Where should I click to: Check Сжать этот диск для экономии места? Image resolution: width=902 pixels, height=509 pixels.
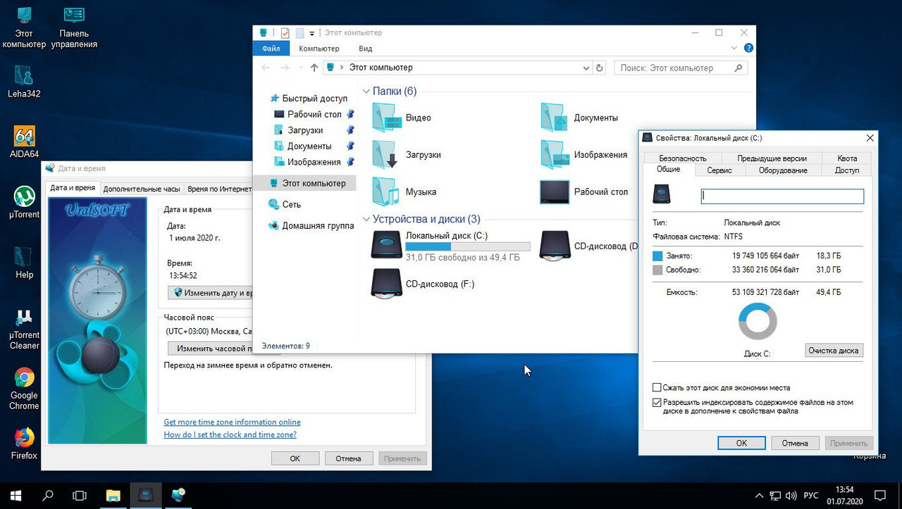[x=657, y=388]
